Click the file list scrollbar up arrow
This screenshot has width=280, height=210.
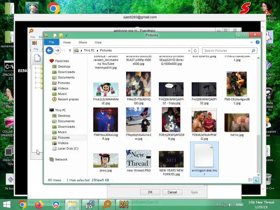click(x=258, y=58)
